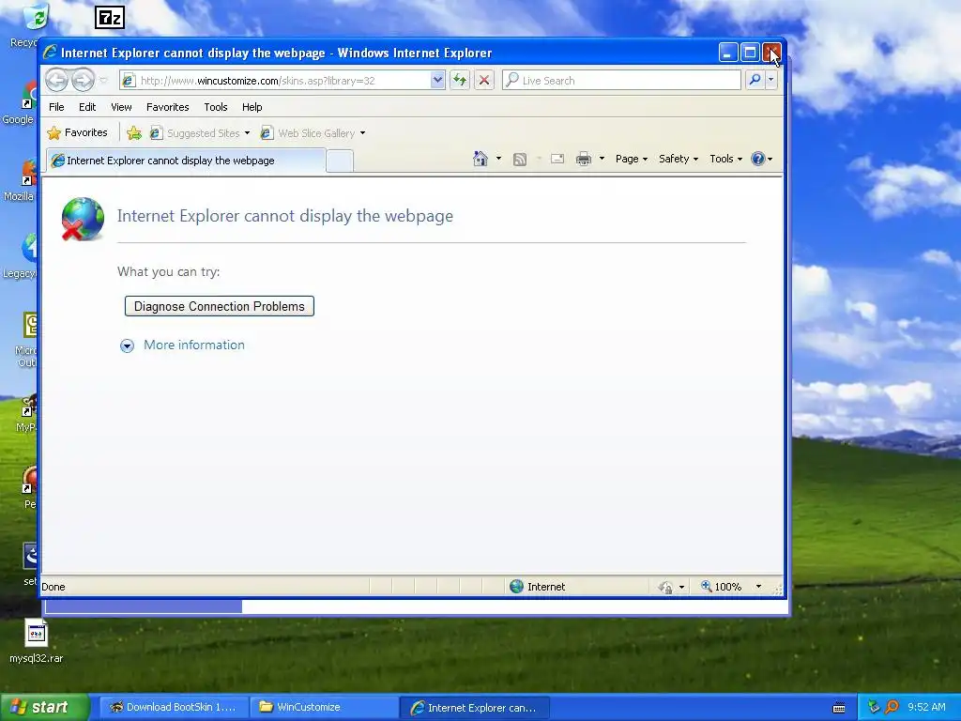Screen dimensions: 961x721
Task: Click Diagnose Connection Problems button
Action: [x=220, y=306]
